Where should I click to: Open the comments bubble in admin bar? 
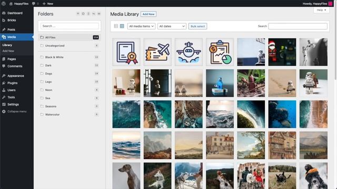[35, 4]
